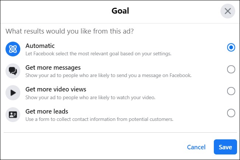Click the send you a message description

108,76
